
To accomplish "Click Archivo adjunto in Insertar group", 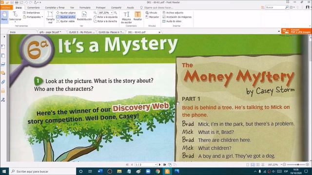I will [x=173, y=13].
